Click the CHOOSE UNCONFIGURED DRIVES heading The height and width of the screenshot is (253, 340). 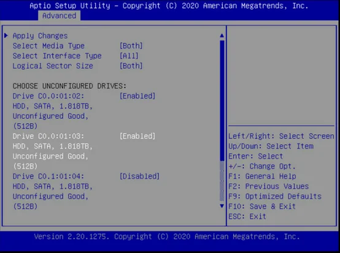pyautogui.click(x=69, y=86)
